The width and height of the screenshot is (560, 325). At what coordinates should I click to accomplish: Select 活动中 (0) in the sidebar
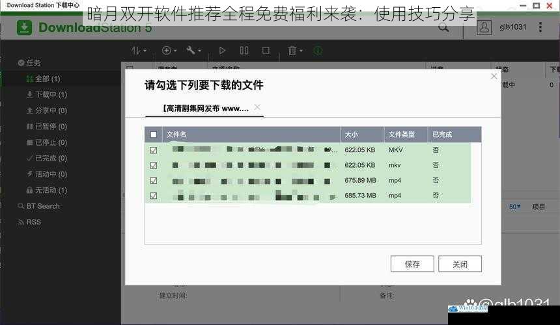(x=47, y=174)
